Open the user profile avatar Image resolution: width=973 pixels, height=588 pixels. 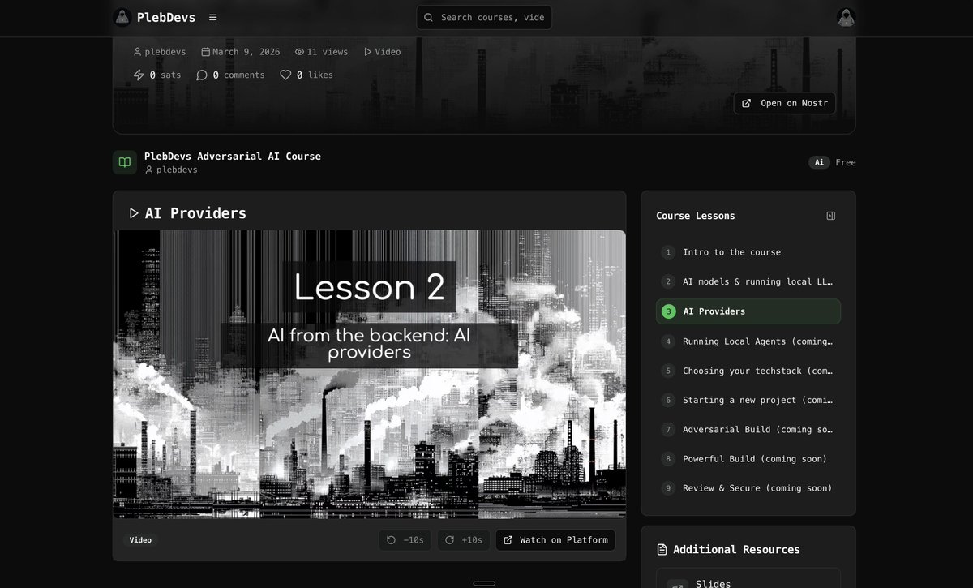[847, 17]
